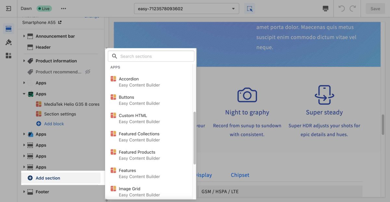Click the exit editor icon
Screen dimensions: 390x202
coord(8,9)
